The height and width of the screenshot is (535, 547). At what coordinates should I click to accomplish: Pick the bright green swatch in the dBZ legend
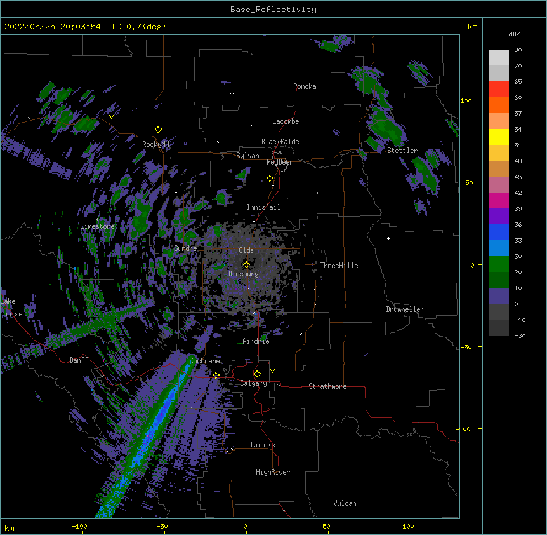pos(499,264)
